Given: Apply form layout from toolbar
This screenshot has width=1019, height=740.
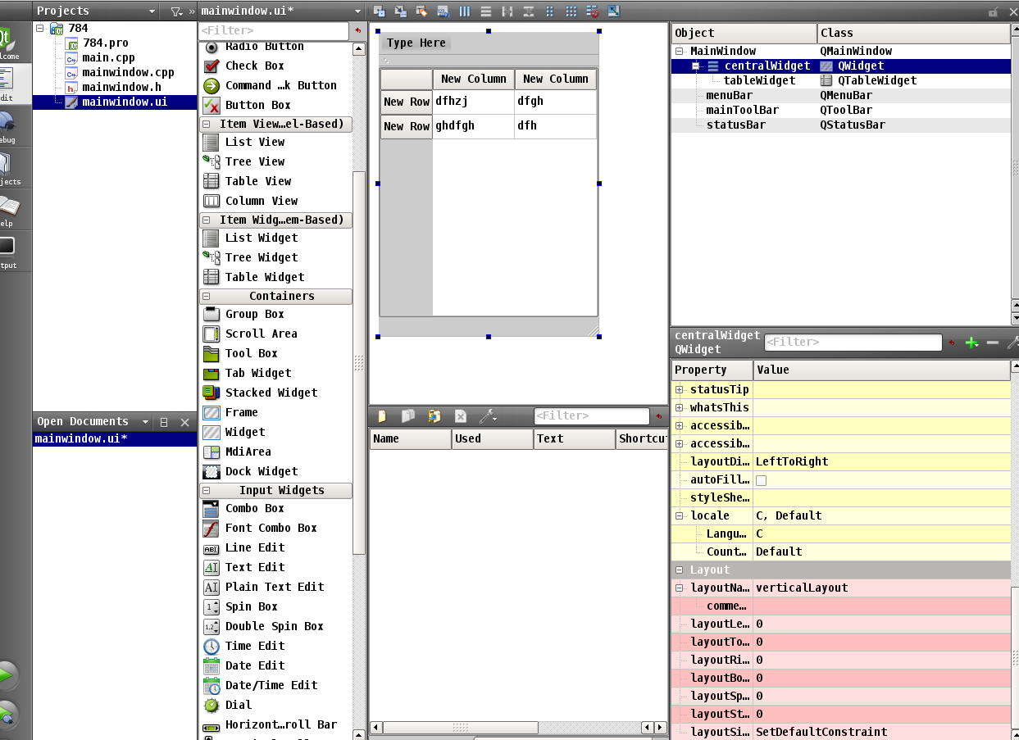Looking at the screenshot, I should (x=550, y=11).
